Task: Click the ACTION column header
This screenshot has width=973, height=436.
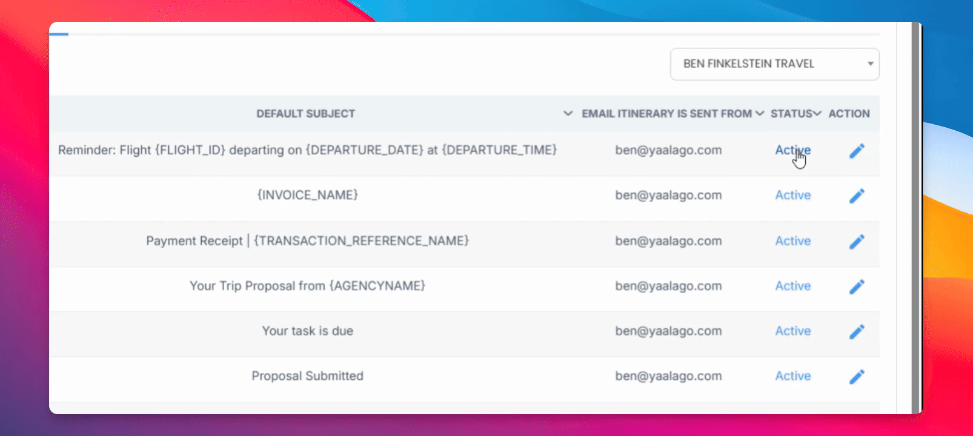Action: 849,114
